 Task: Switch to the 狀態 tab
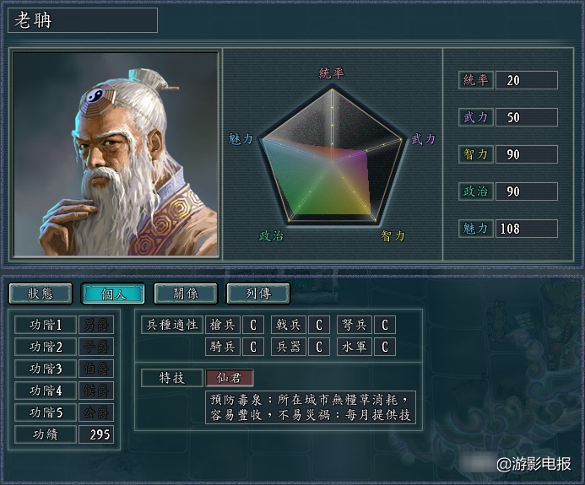tap(41, 294)
